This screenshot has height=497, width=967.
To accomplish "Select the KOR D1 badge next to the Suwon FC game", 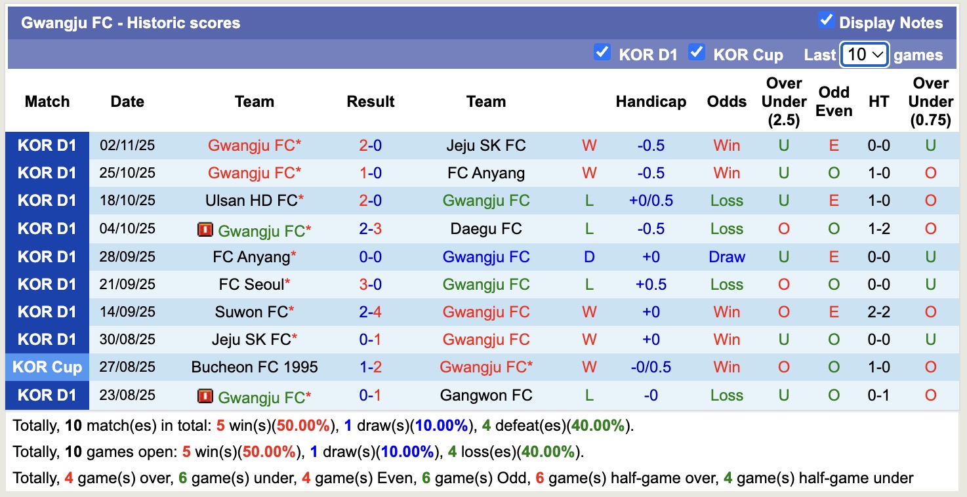I will click(x=47, y=312).
